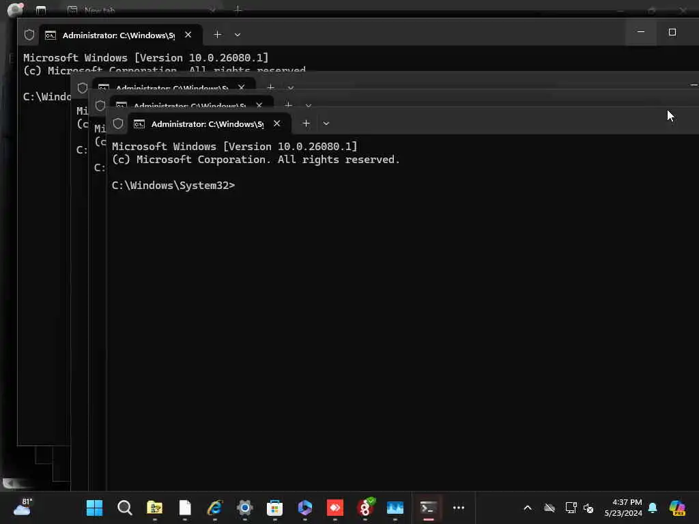Launch Internet Explorer from the taskbar
The width and height of the screenshot is (699, 524).
point(215,508)
